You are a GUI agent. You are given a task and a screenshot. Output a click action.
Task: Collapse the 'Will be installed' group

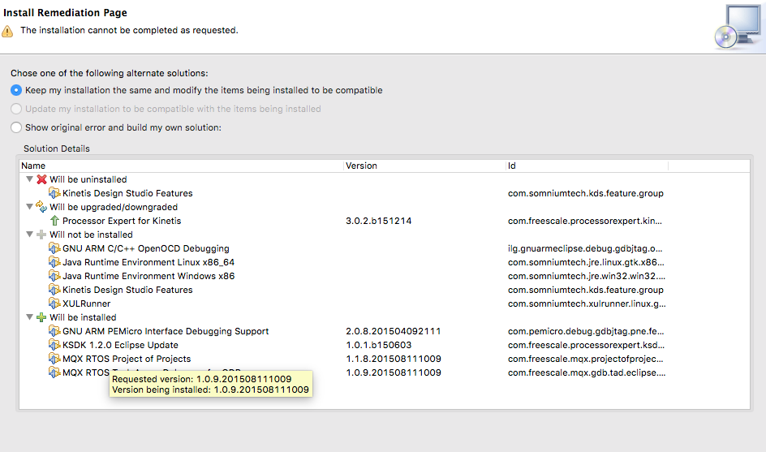pyautogui.click(x=30, y=317)
